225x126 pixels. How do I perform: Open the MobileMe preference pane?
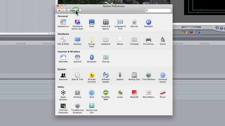[x=63, y=58]
